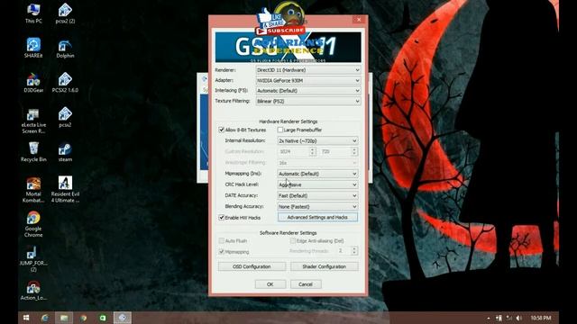Switch to the PCSX2 taskbar button

[123, 318]
